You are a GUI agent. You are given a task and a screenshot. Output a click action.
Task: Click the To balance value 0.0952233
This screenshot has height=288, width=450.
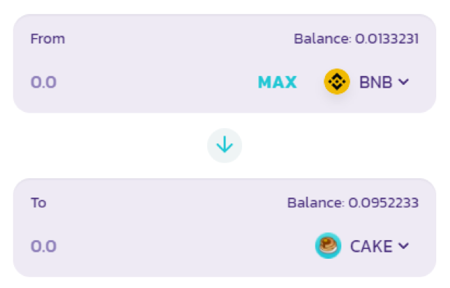(x=384, y=202)
